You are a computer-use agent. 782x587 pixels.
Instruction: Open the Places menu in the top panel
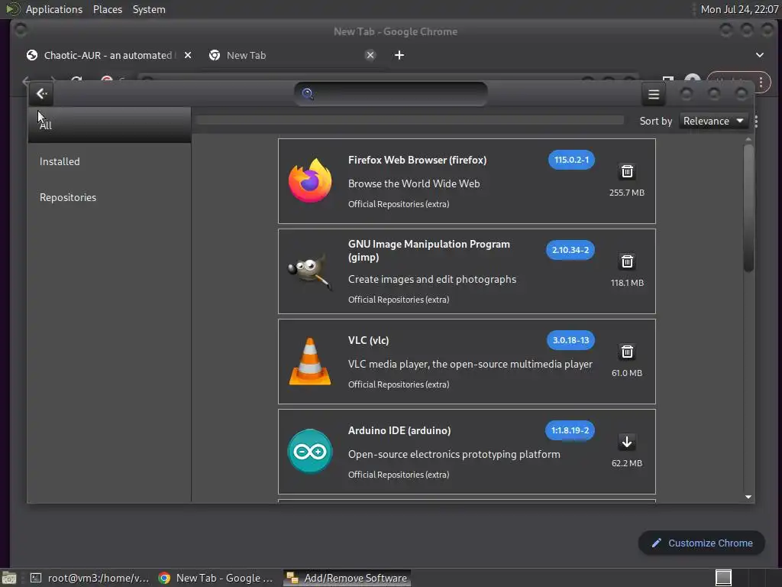108,9
